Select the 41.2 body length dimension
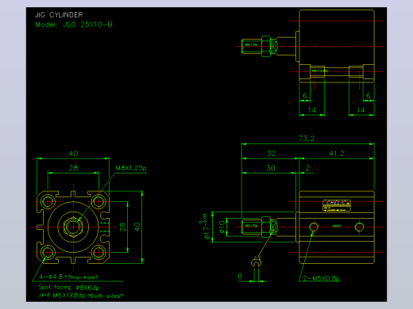This screenshot has height=309, width=413. click(337, 154)
